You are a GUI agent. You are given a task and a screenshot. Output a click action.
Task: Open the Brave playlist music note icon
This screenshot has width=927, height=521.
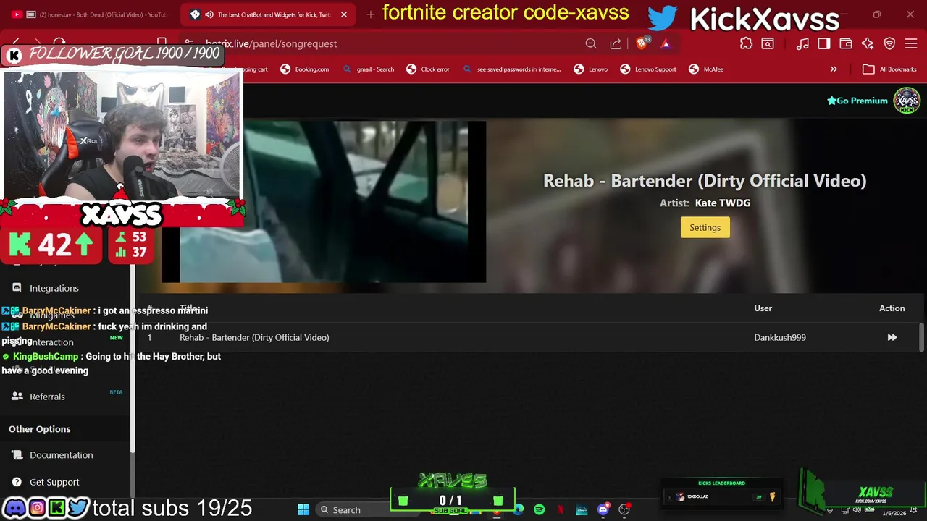point(802,43)
